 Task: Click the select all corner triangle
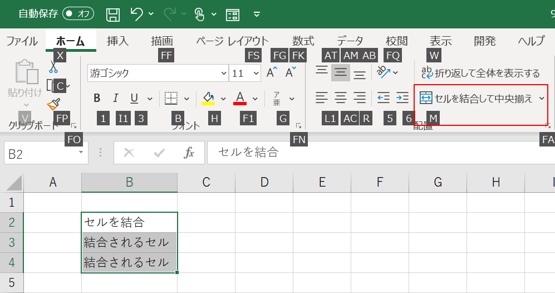tap(13, 183)
